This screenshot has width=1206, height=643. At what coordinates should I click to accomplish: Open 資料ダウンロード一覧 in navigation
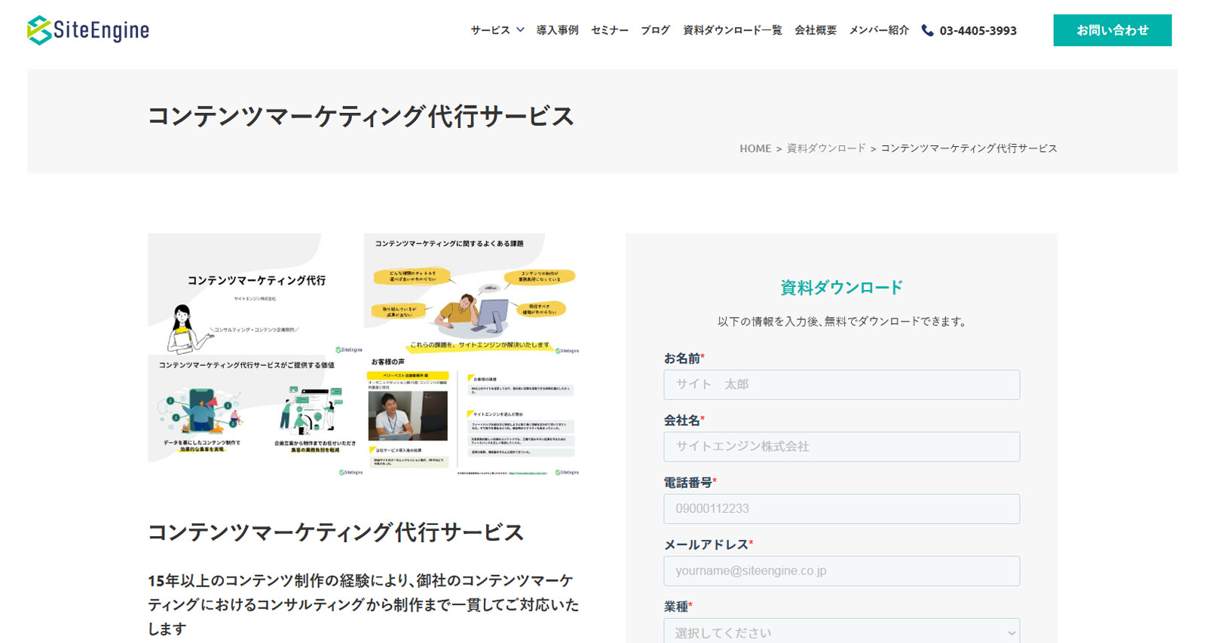732,30
